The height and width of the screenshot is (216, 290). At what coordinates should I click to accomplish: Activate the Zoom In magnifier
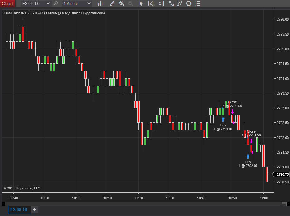122,3
